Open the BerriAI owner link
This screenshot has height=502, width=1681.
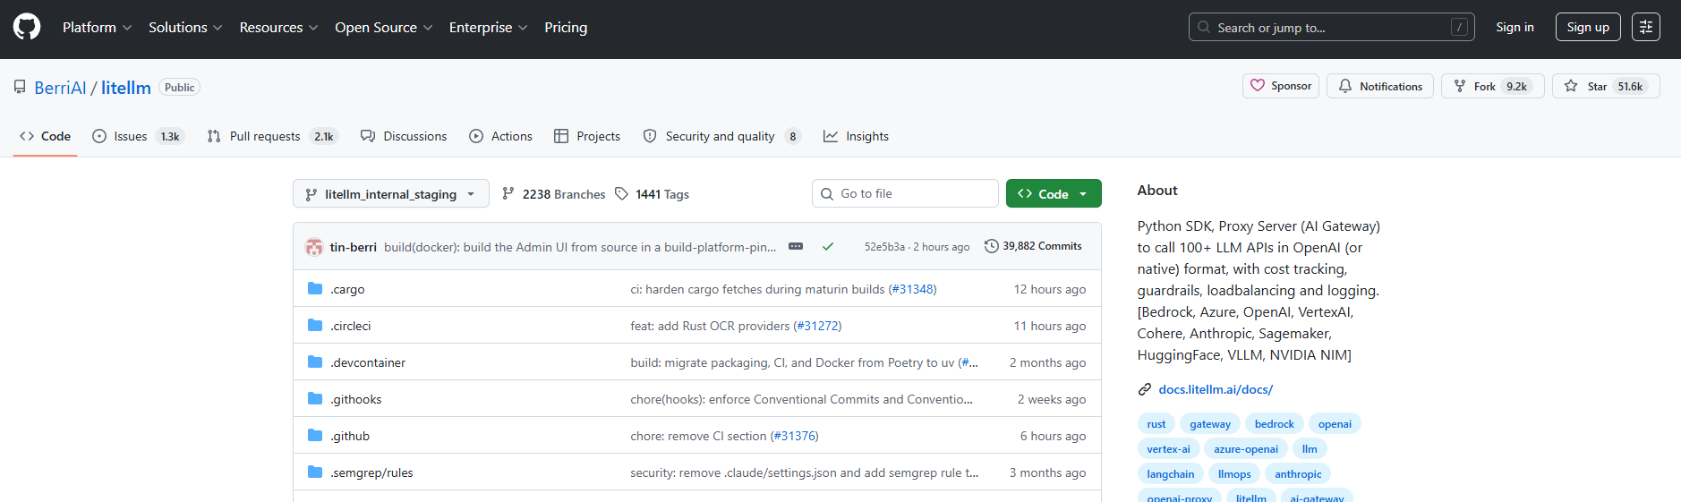60,88
